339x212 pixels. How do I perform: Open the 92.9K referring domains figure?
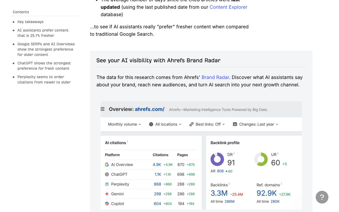tap(267, 193)
